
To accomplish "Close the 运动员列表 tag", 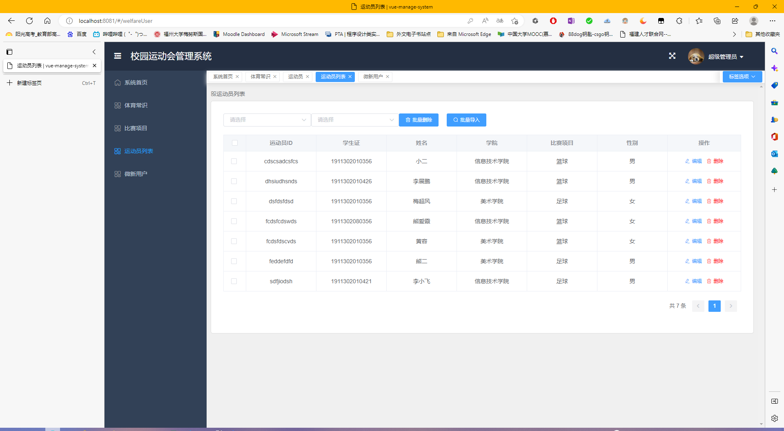I will coord(350,77).
